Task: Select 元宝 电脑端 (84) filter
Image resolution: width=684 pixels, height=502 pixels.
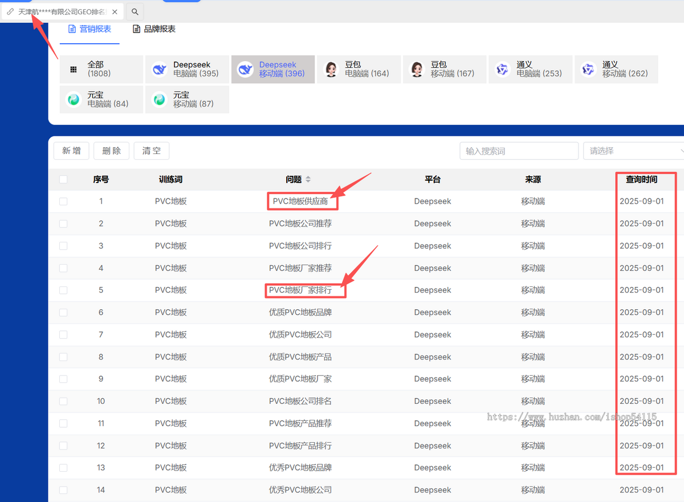Action: 101,99
